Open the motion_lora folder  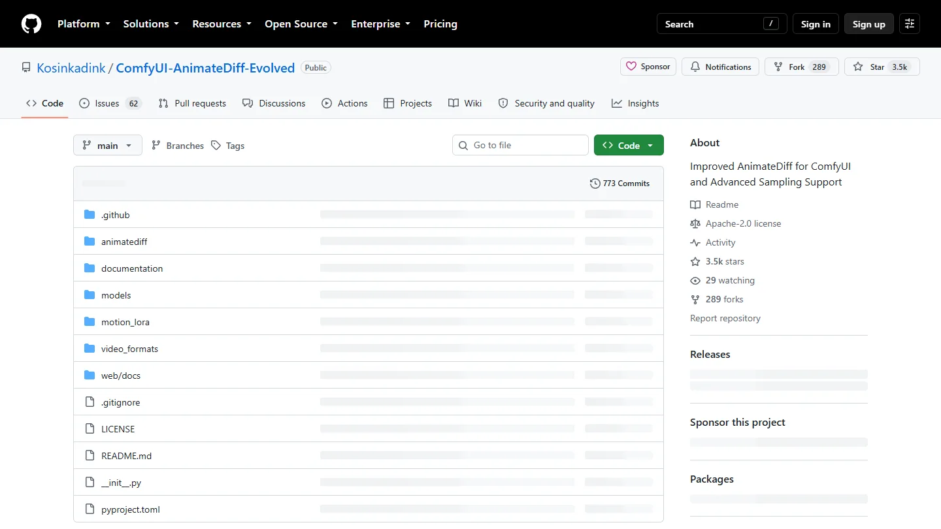(125, 322)
